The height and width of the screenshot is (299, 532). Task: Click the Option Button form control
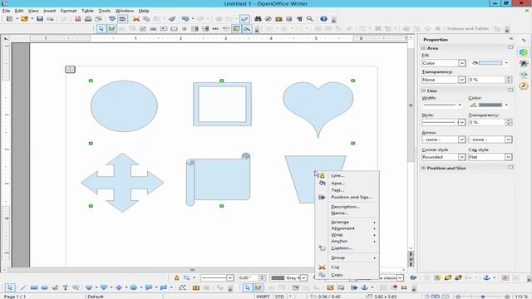(x=185, y=29)
